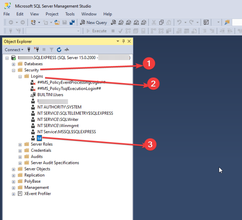Open the Help menu

108,14
